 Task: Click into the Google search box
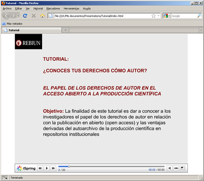click(184, 16)
